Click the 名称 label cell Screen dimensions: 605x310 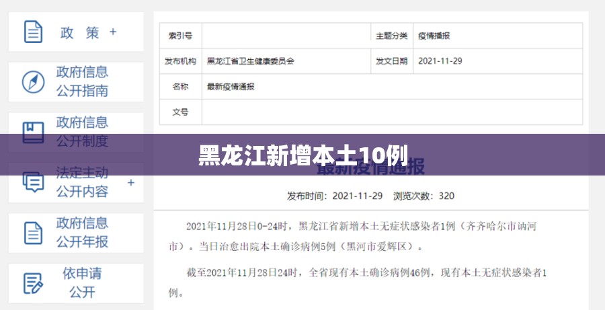pyautogui.click(x=181, y=87)
